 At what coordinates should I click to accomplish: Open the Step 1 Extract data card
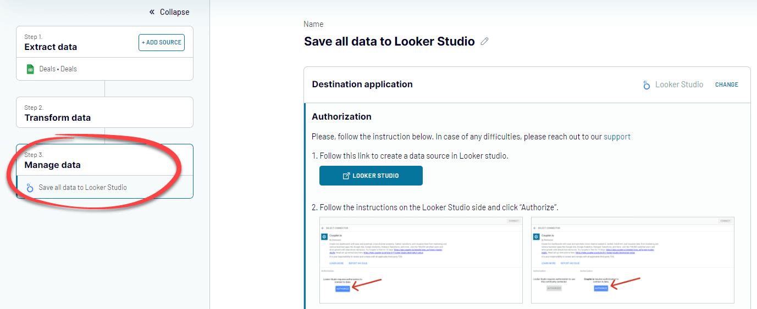click(x=104, y=42)
